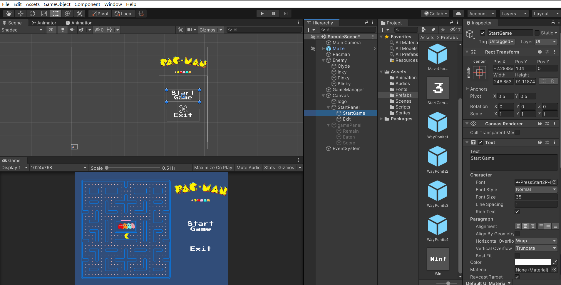Toggle grid snapping icon in toolbar

[x=141, y=14]
